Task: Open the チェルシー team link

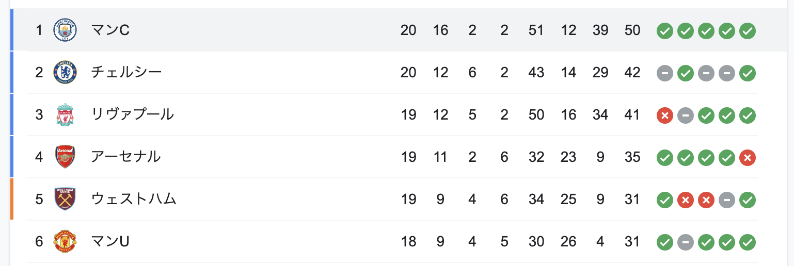Action: tap(126, 73)
